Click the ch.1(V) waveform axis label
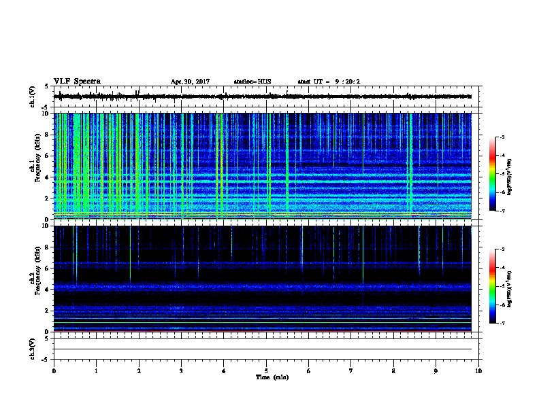This screenshot has width=539, height=416. (x=32, y=97)
